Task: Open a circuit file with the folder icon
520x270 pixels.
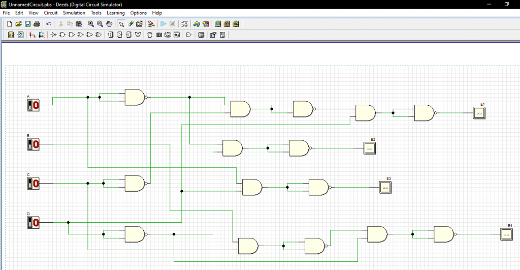Action: click(x=19, y=24)
